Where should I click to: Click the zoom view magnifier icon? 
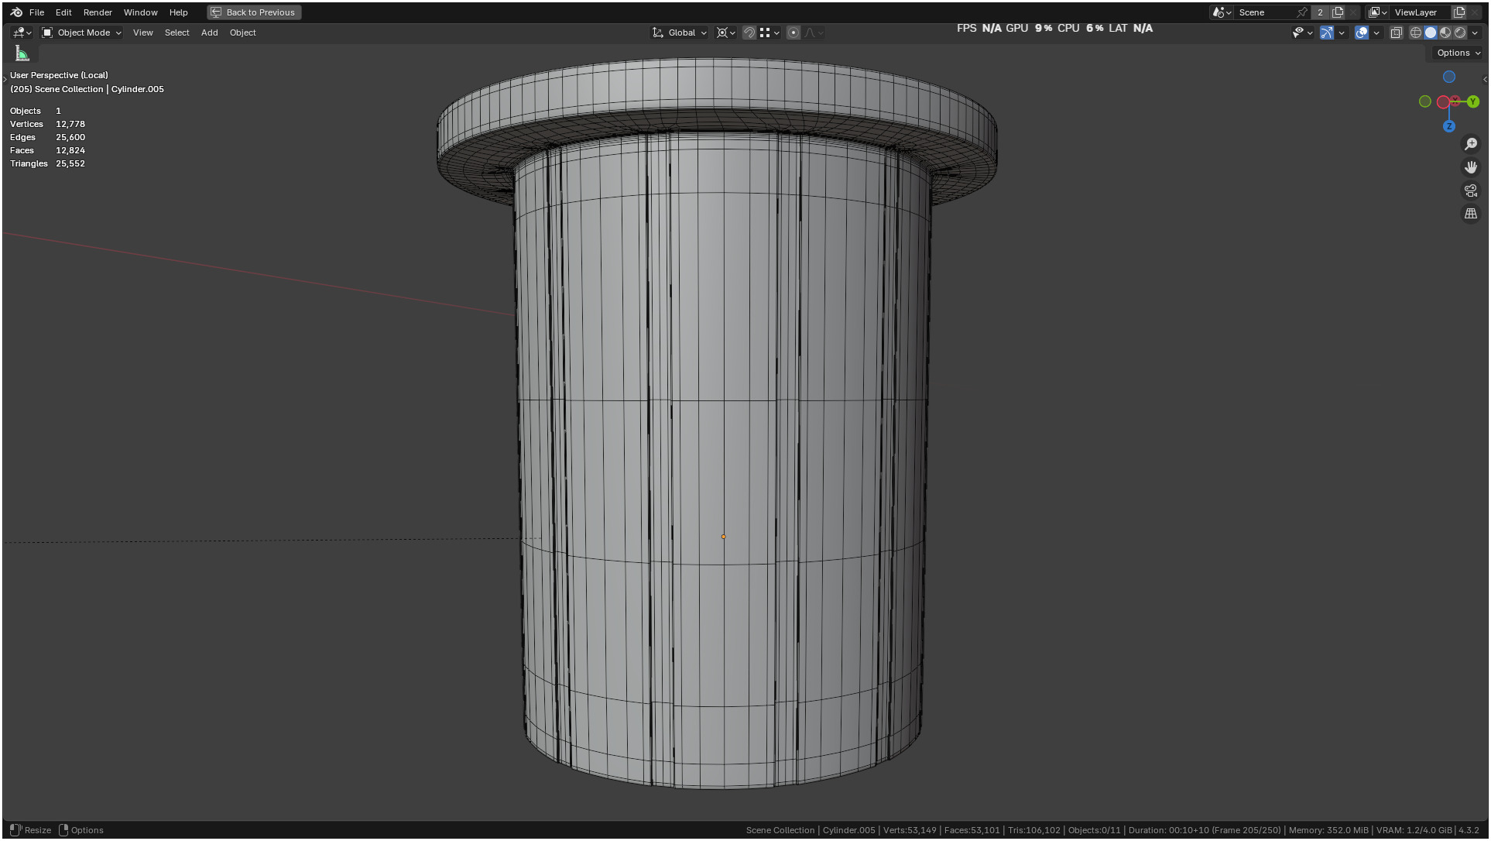(x=1470, y=144)
